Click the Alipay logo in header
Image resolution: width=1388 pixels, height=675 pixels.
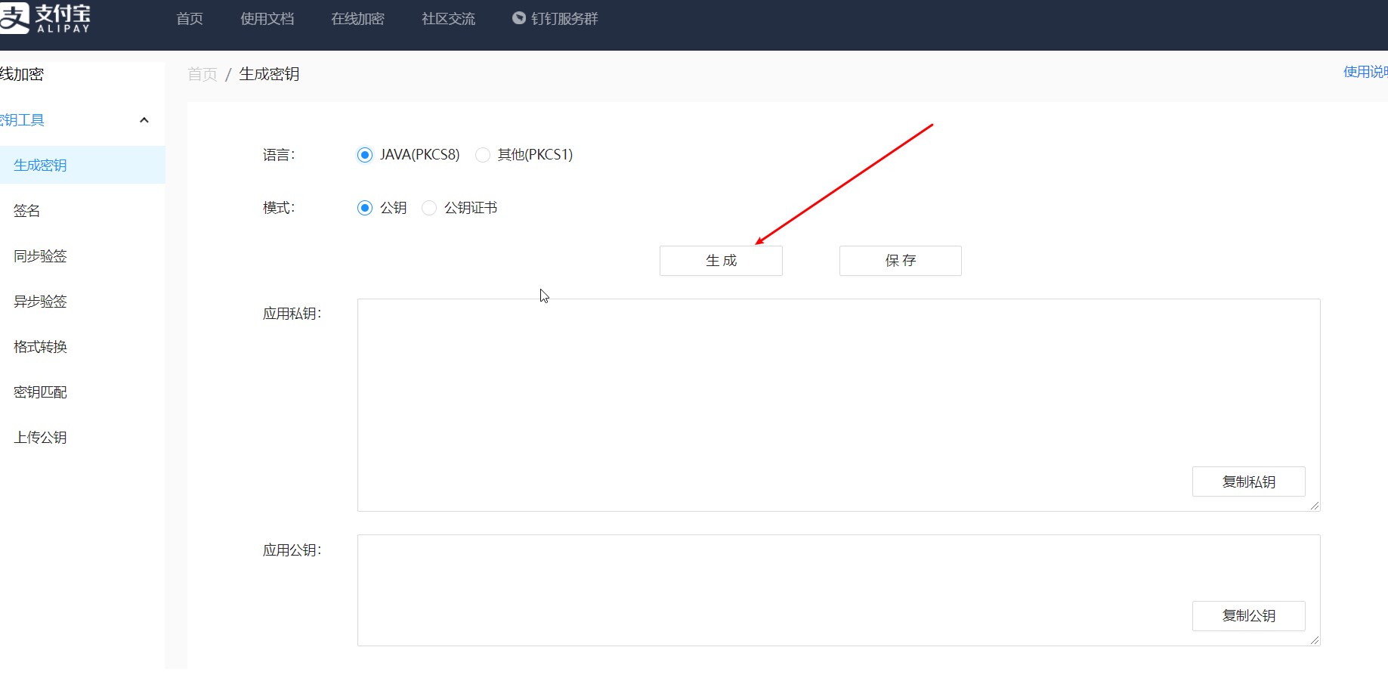[x=45, y=18]
